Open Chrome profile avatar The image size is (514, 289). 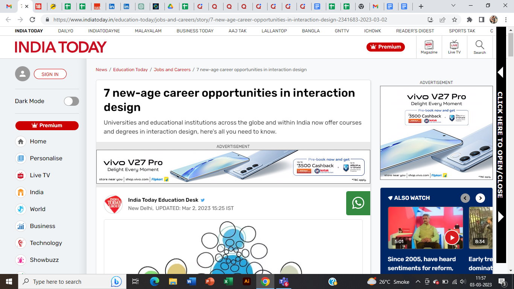point(494,20)
